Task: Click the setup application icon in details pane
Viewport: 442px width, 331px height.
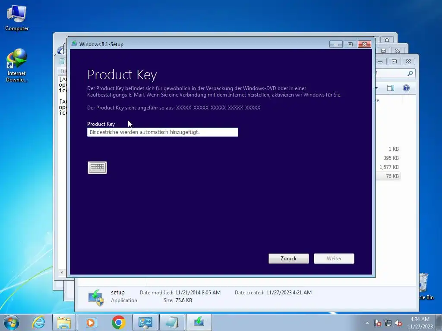Action: pyautogui.click(x=96, y=297)
